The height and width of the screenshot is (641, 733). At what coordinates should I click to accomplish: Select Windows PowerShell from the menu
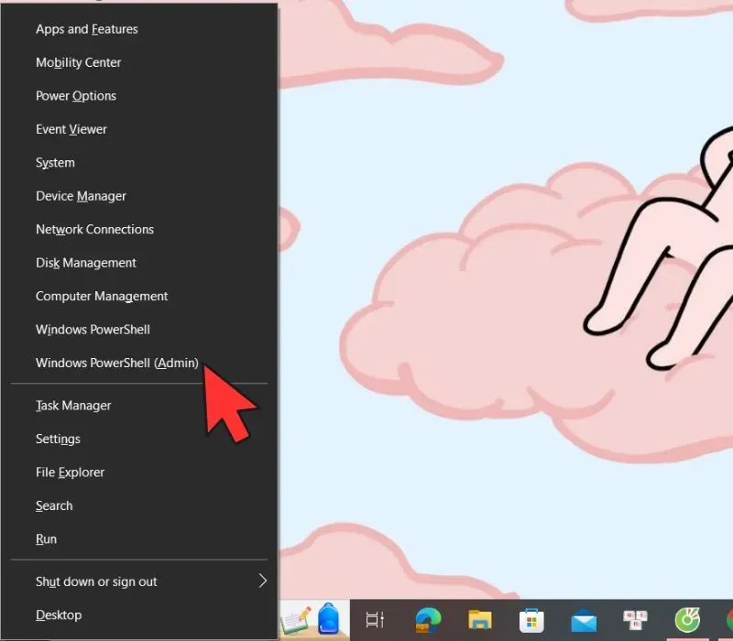(93, 330)
